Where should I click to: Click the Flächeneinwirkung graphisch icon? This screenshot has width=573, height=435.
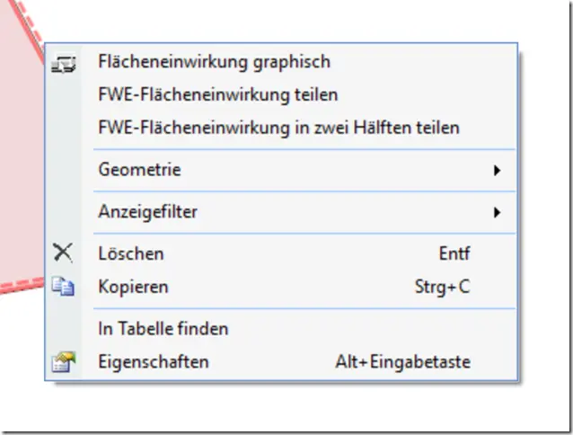[64, 63]
